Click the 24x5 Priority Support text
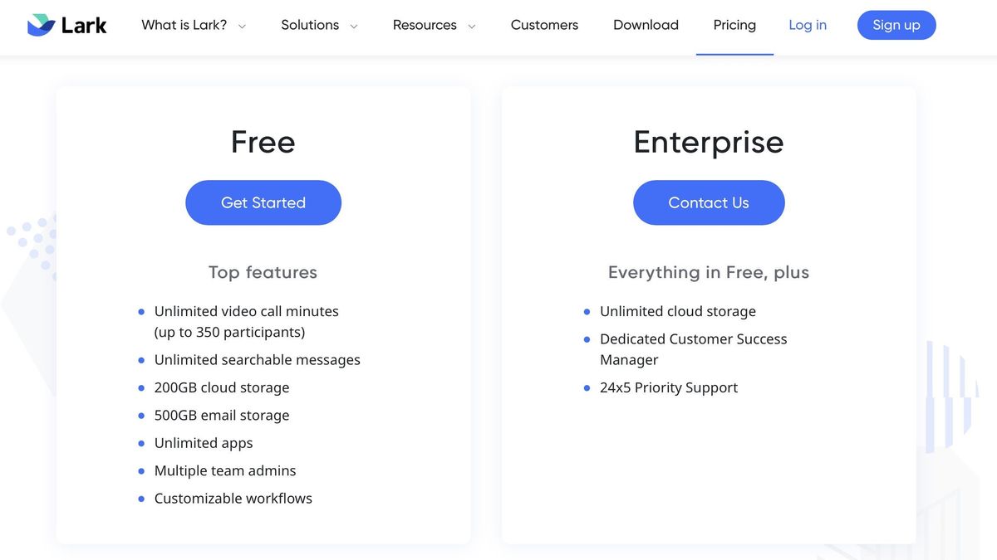 tap(669, 387)
